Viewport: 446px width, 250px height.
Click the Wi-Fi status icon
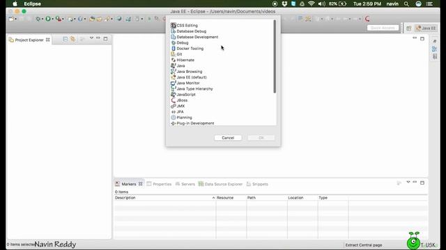pyautogui.click(x=312, y=3)
